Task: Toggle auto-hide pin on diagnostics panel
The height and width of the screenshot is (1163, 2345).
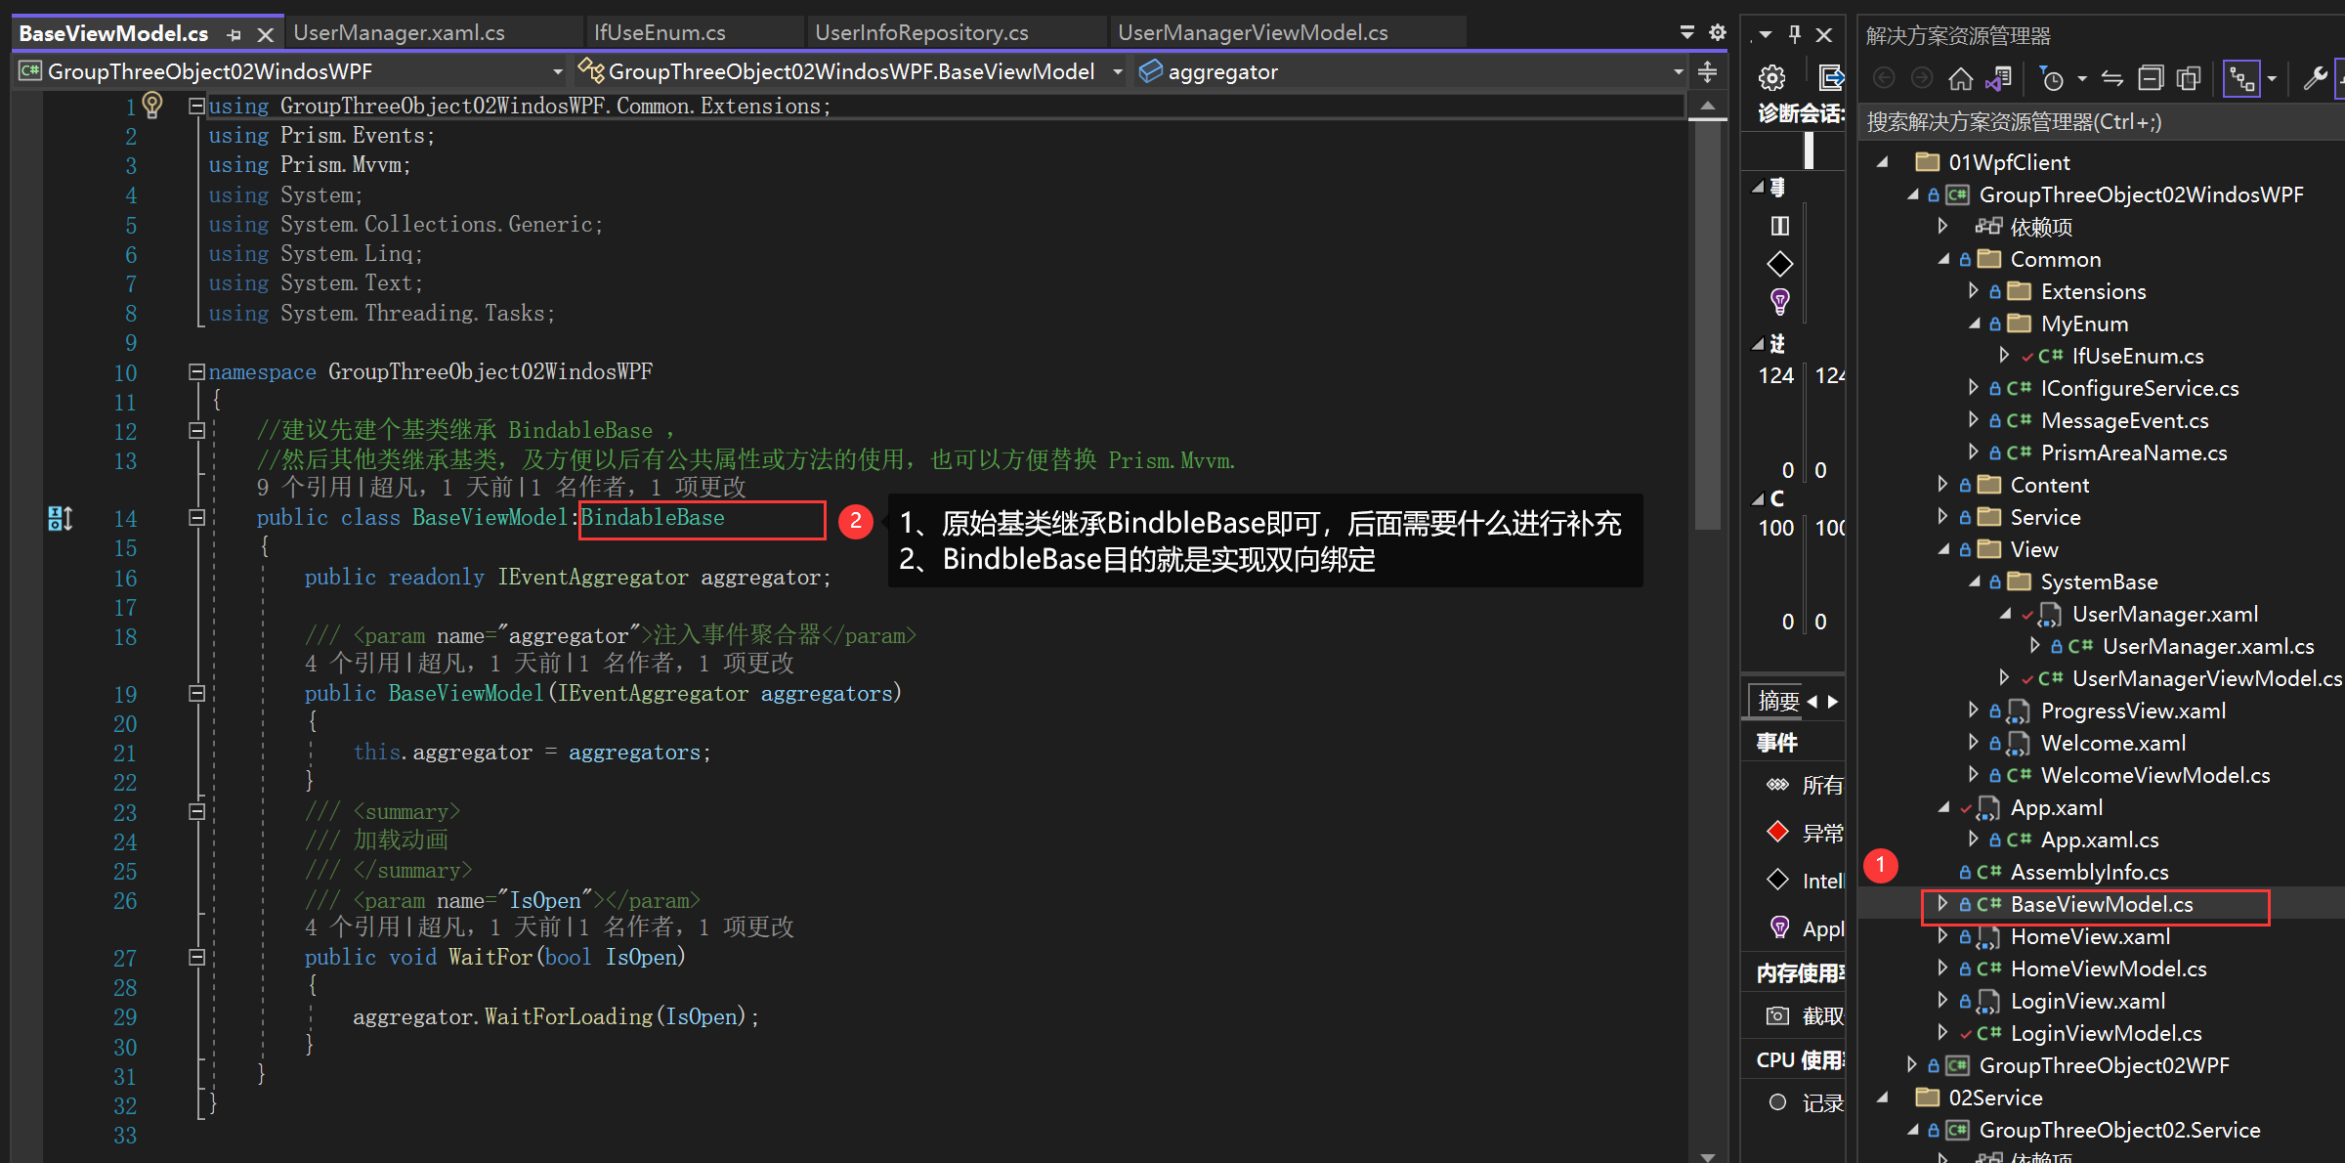Action: coord(1795,34)
